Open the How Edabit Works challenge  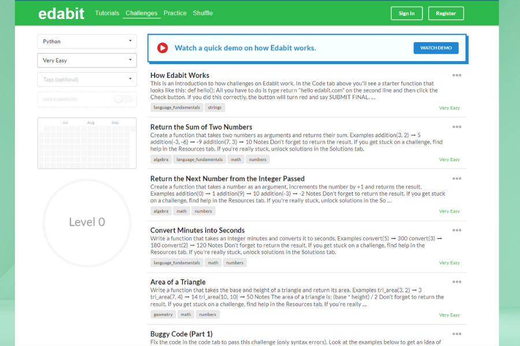click(180, 76)
